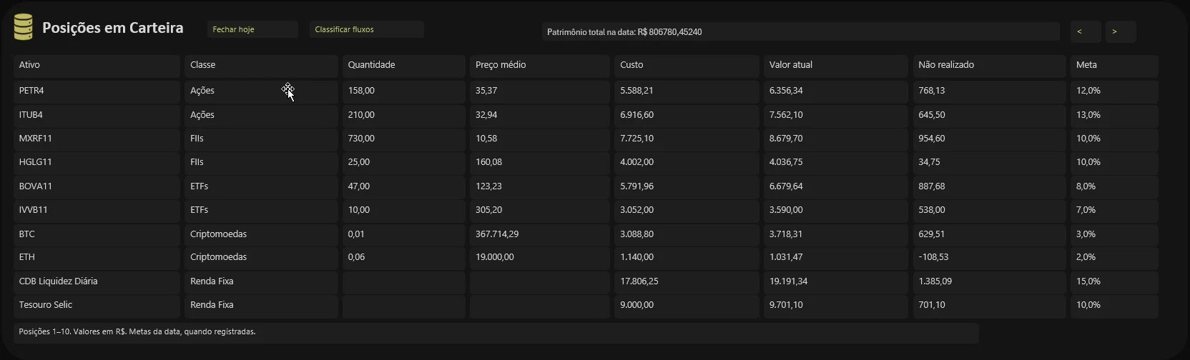Click ITUB4 target 13,0%
Viewport: 1190px width, 360px height.
(x=1114, y=115)
